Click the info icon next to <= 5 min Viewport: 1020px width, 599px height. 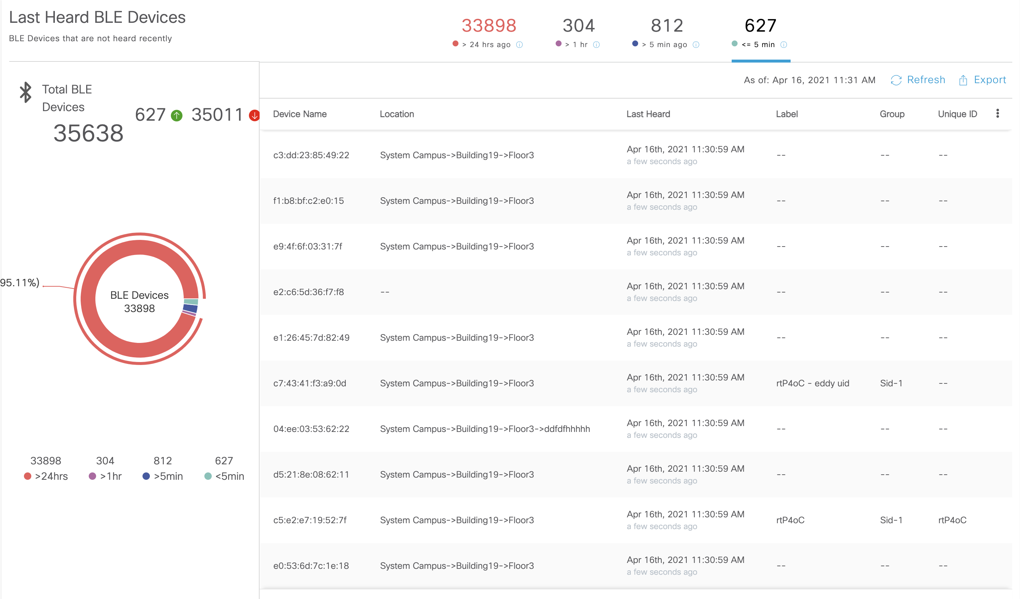click(784, 45)
